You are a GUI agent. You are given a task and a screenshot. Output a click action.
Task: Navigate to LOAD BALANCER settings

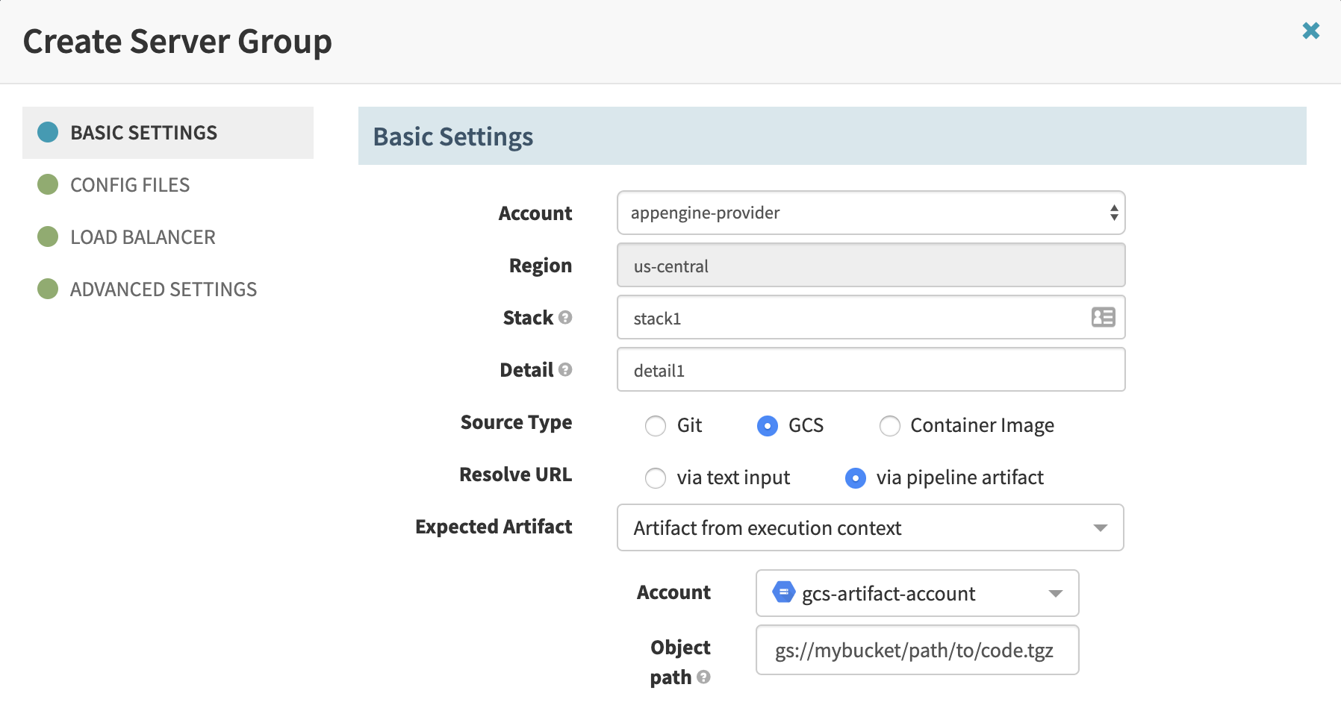(x=142, y=236)
